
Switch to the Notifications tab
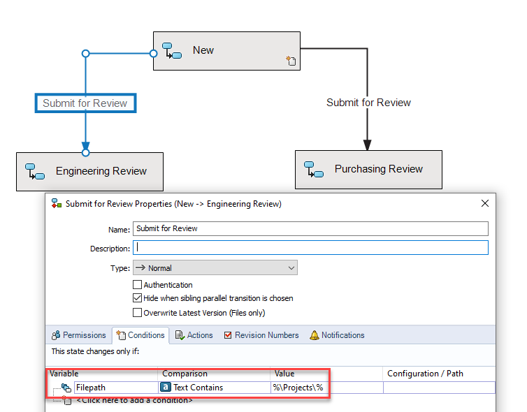click(x=337, y=335)
